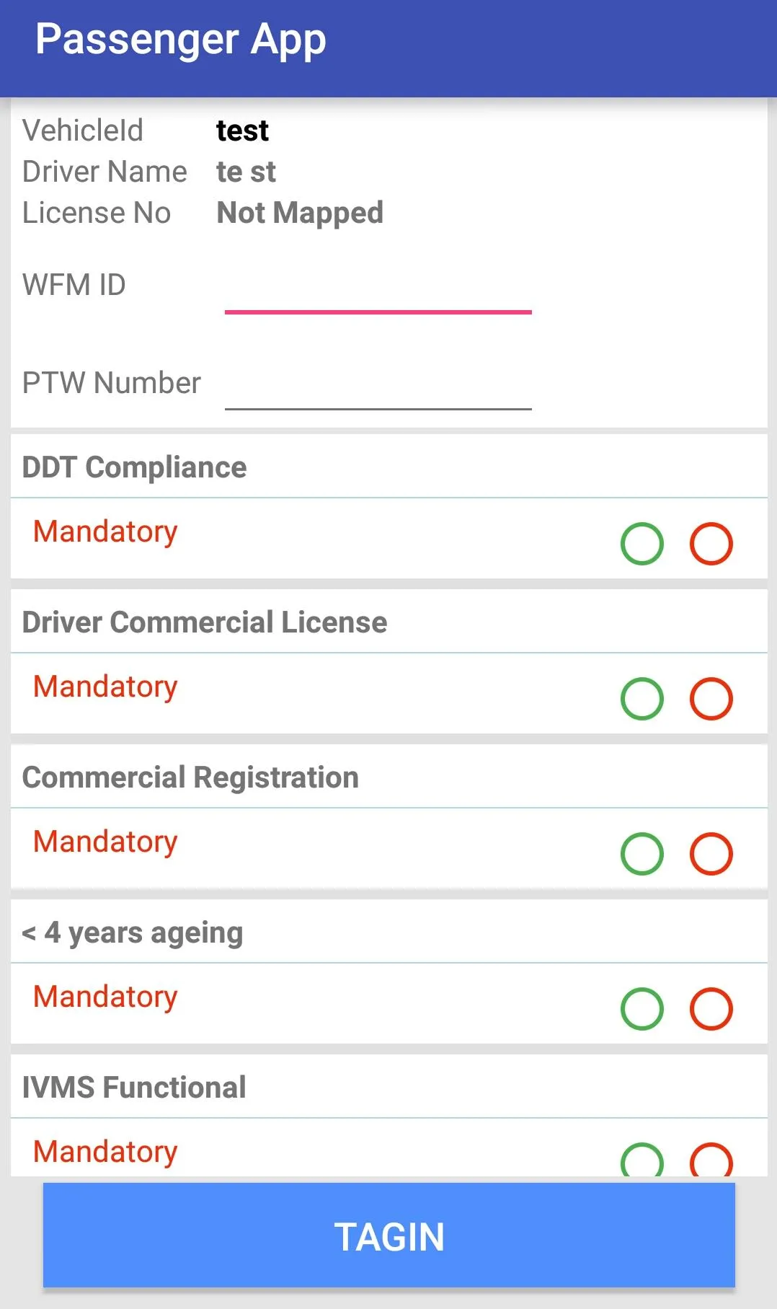The image size is (777, 1309).
Task: Tap the Not Mapped license value
Action: coord(300,213)
